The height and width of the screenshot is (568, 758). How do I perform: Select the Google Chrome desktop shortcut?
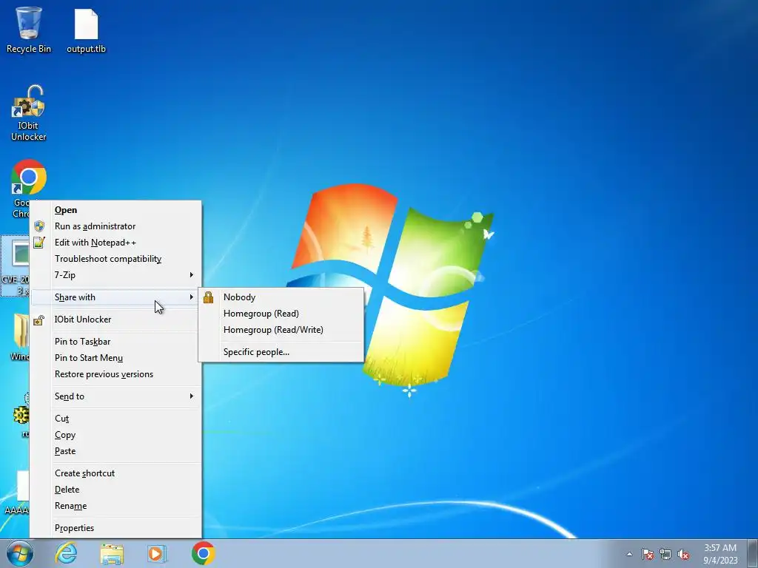(x=29, y=177)
